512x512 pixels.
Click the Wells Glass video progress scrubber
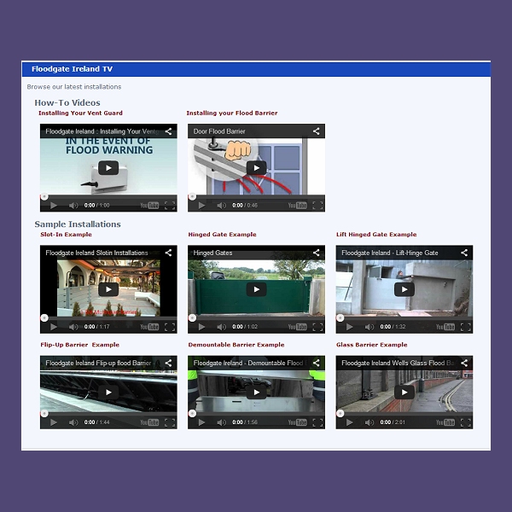(x=340, y=414)
